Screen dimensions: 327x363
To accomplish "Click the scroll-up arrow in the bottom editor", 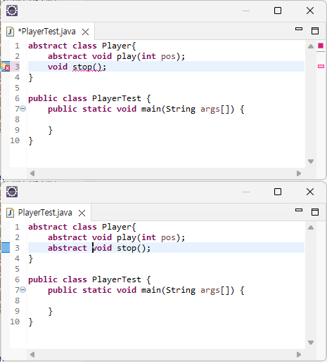I will (x=311, y=227).
